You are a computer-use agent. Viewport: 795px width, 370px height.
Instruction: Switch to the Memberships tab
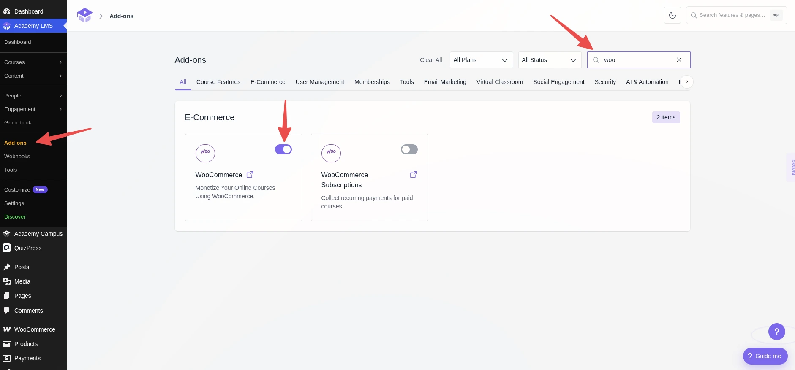tap(372, 82)
